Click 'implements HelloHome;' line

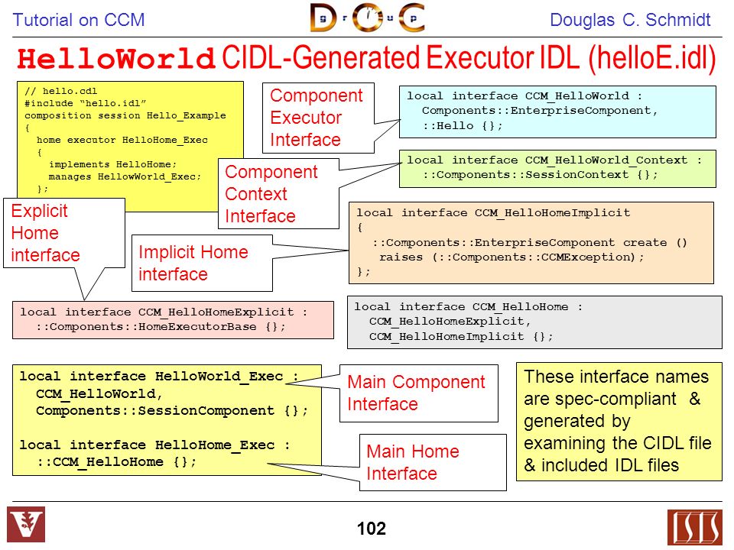[113, 164]
